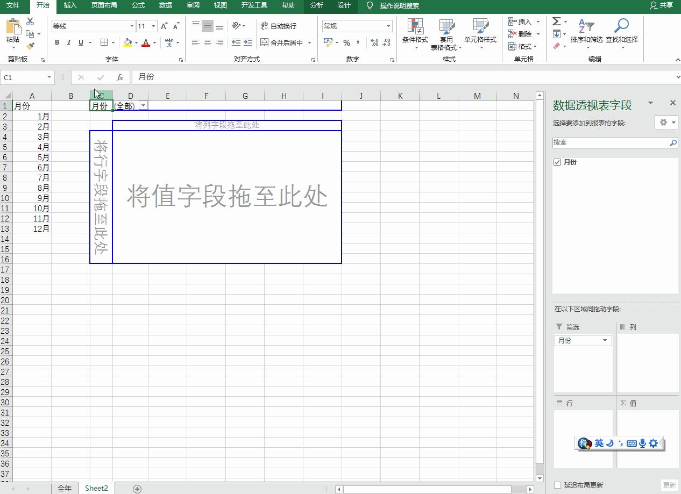This screenshot has height=494, width=681.
Task: Open the AutoSum function
Action: pos(556,22)
